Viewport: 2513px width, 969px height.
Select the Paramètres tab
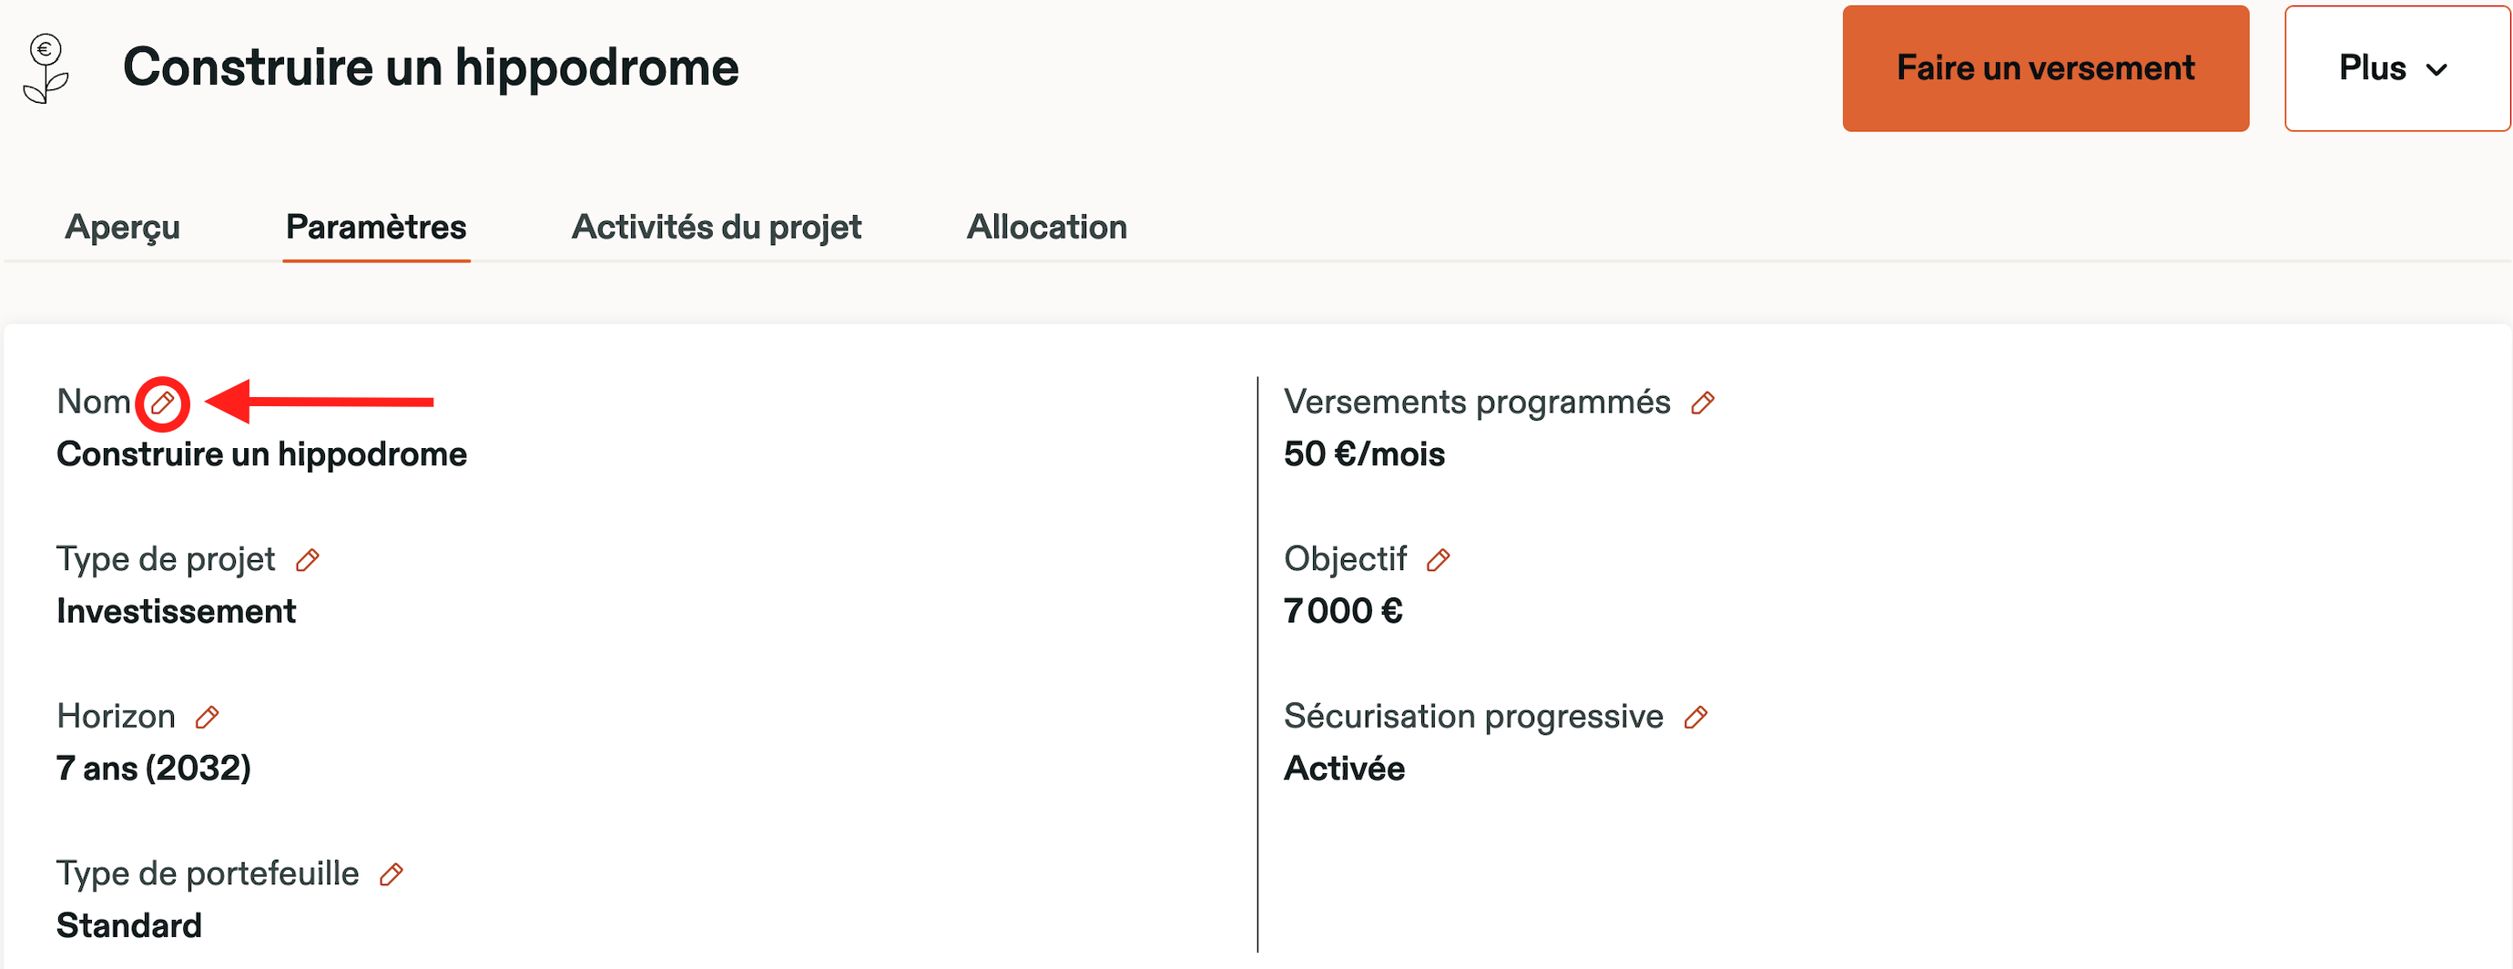(375, 228)
